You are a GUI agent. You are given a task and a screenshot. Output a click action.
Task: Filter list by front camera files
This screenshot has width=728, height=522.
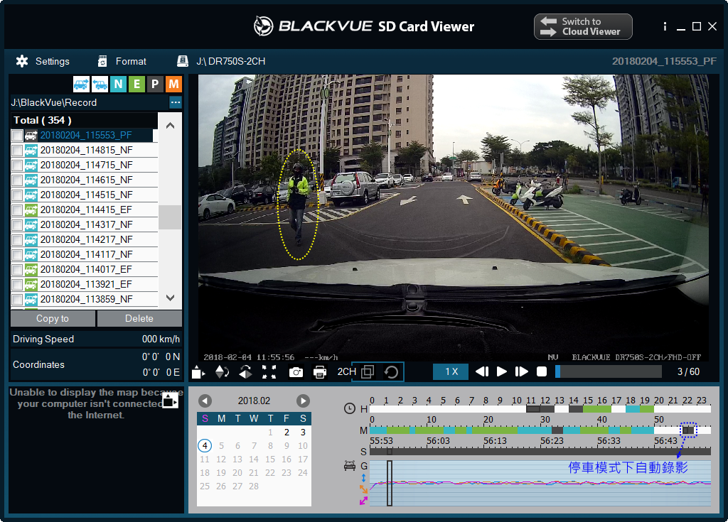[81, 85]
